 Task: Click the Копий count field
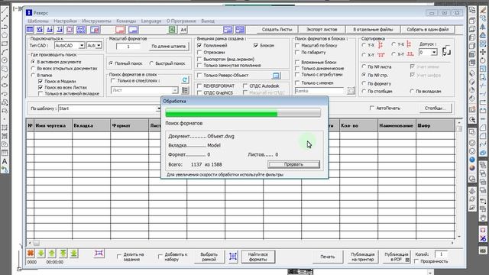pos(441,254)
